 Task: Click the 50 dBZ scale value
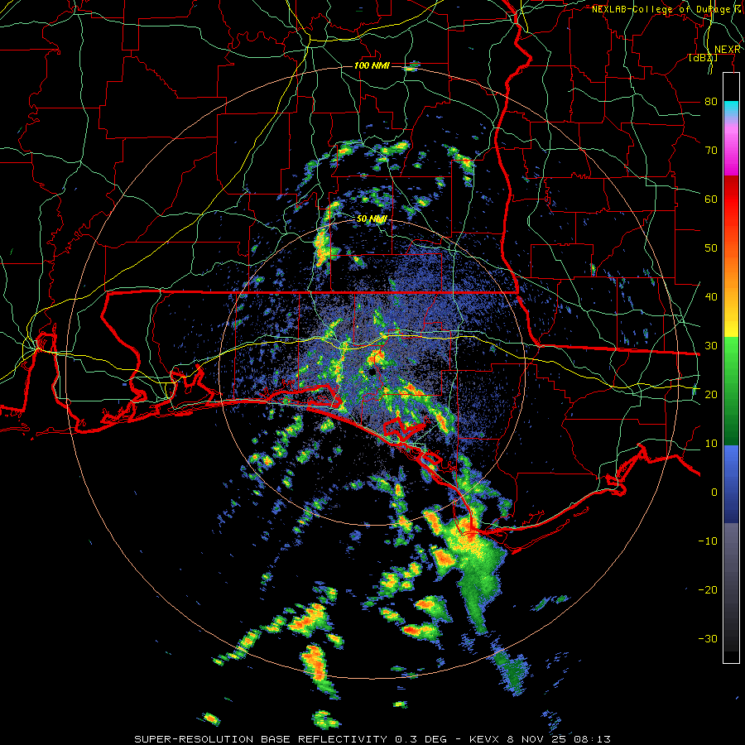(711, 248)
